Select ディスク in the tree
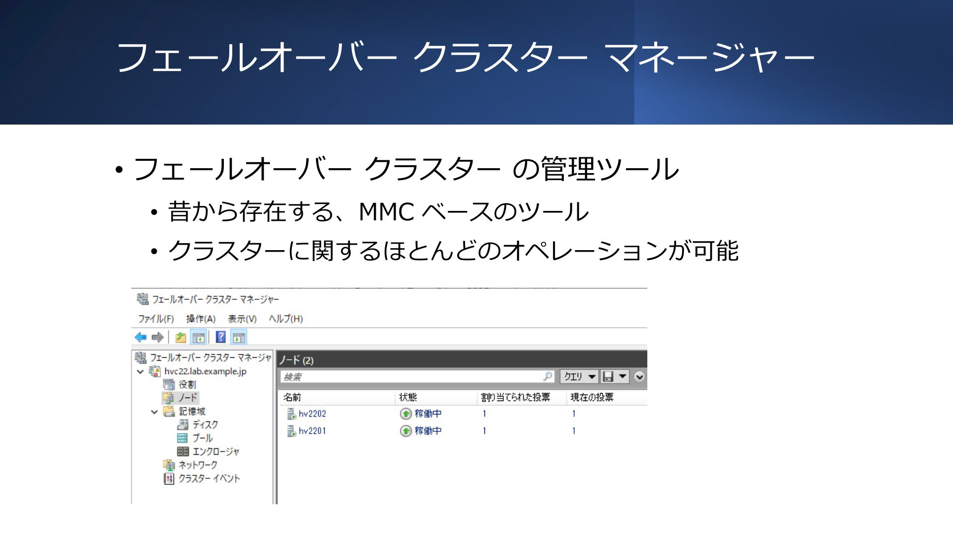Image resolution: width=953 pixels, height=536 pixels. (x=205, y=425)
